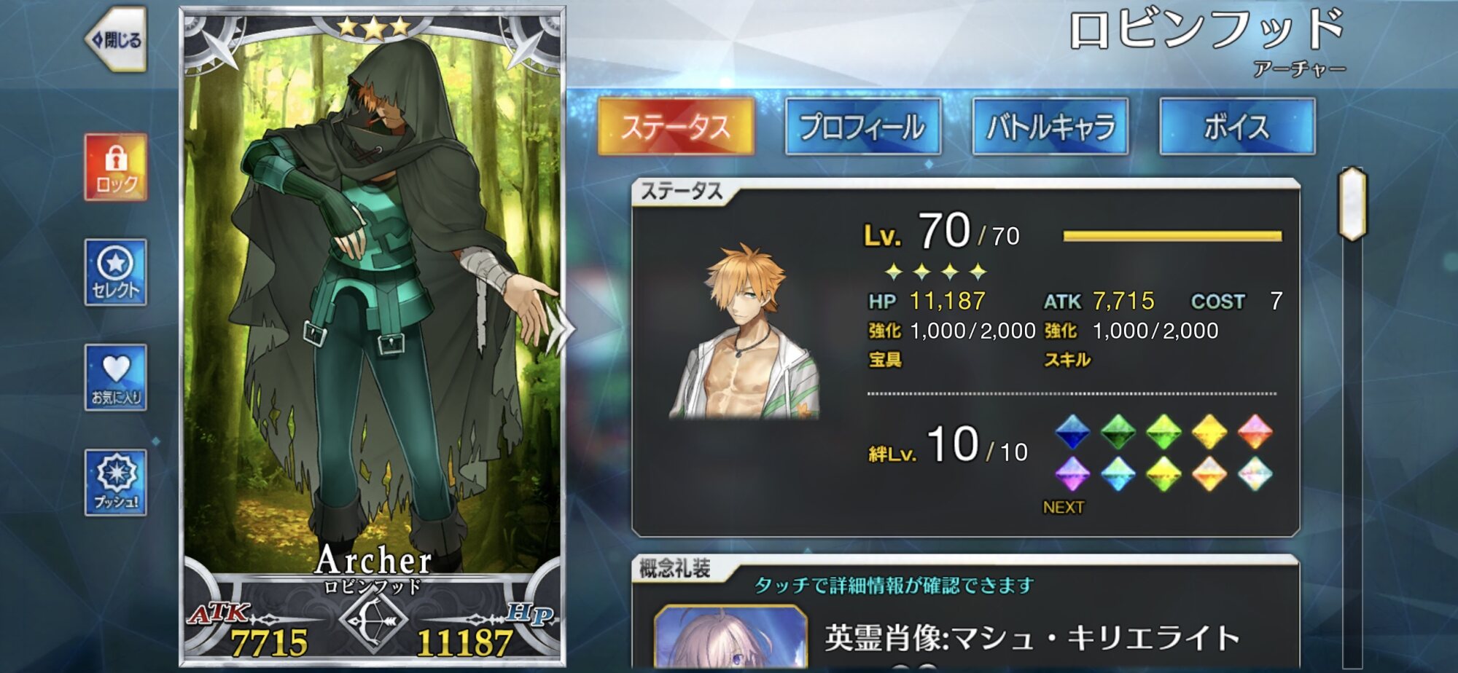
Task: Click the vertical scrollbar handle
Action: click(1353, 204)
